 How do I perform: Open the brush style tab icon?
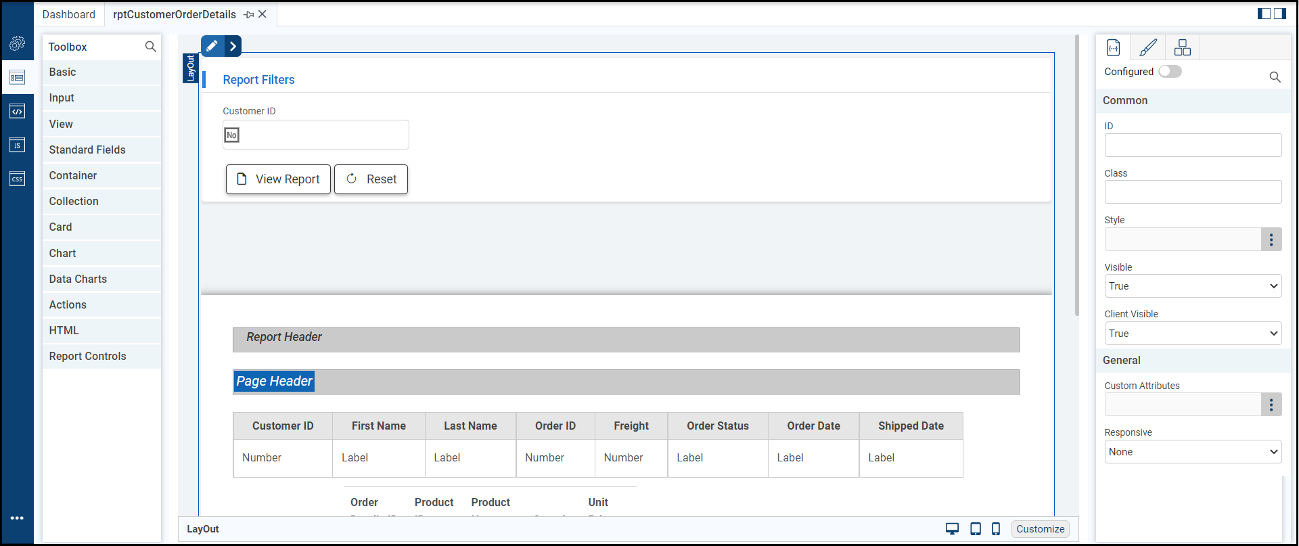[1148, 47]
